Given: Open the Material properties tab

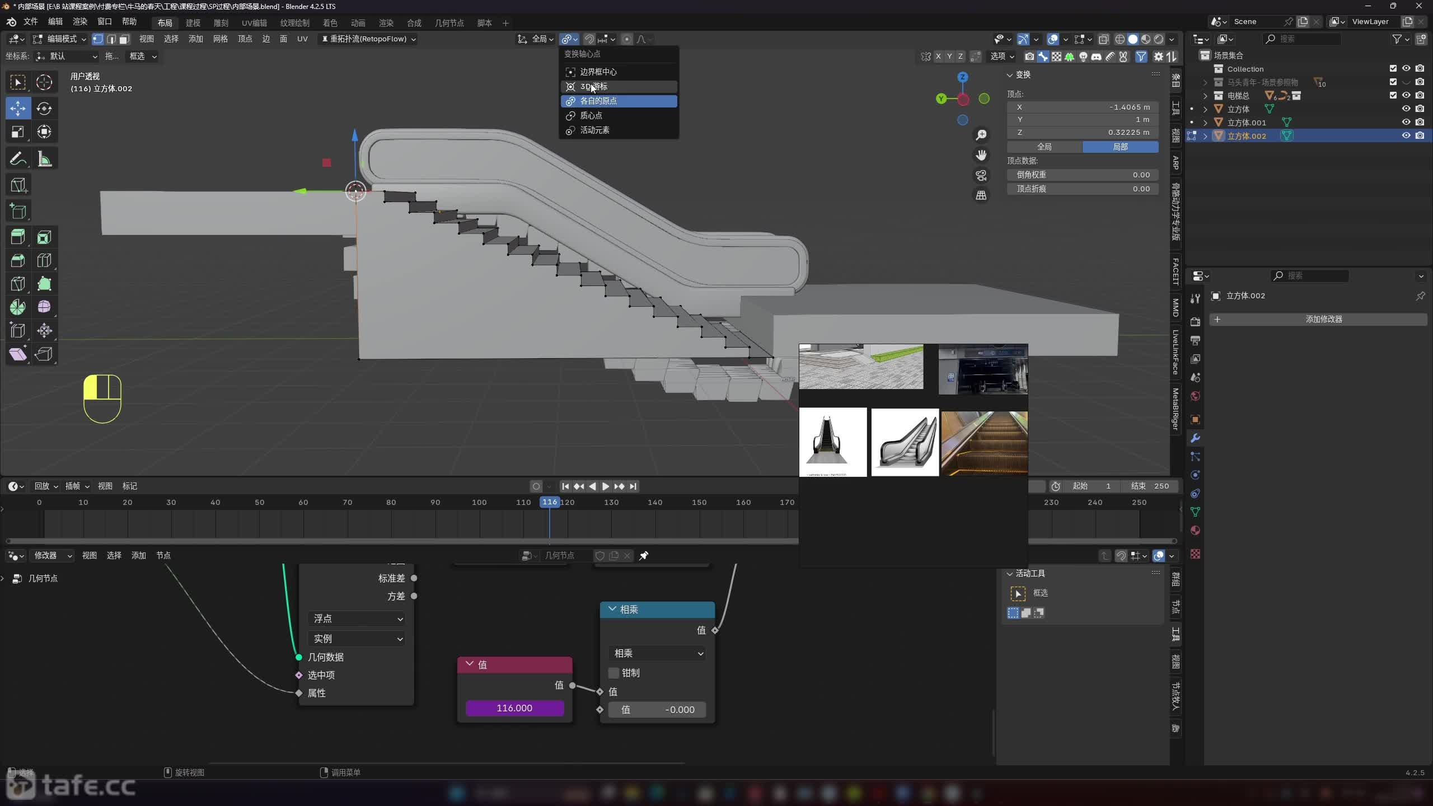Looking at the screenshot, I should tap(1195, 530).
